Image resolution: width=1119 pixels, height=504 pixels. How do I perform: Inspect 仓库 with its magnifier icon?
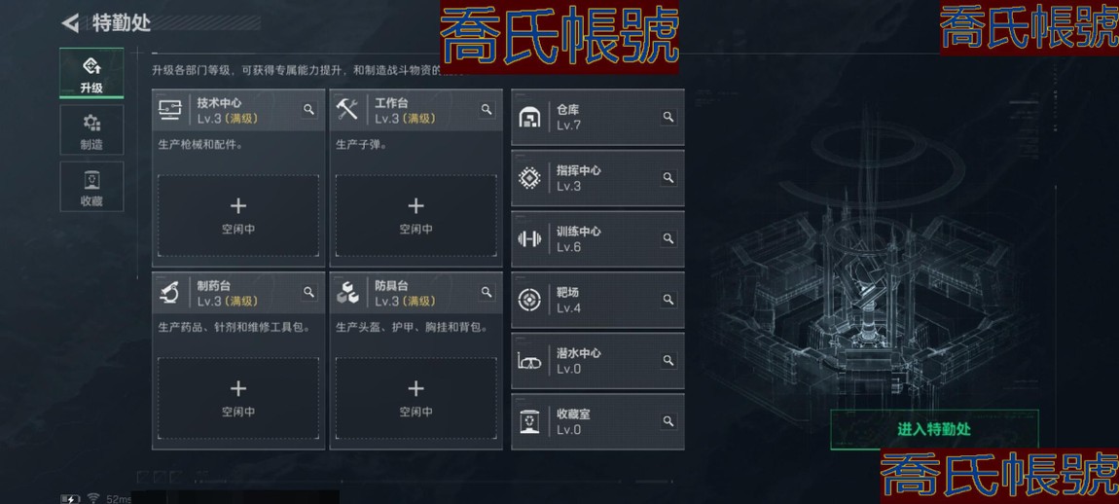click(x=668, y=117)
